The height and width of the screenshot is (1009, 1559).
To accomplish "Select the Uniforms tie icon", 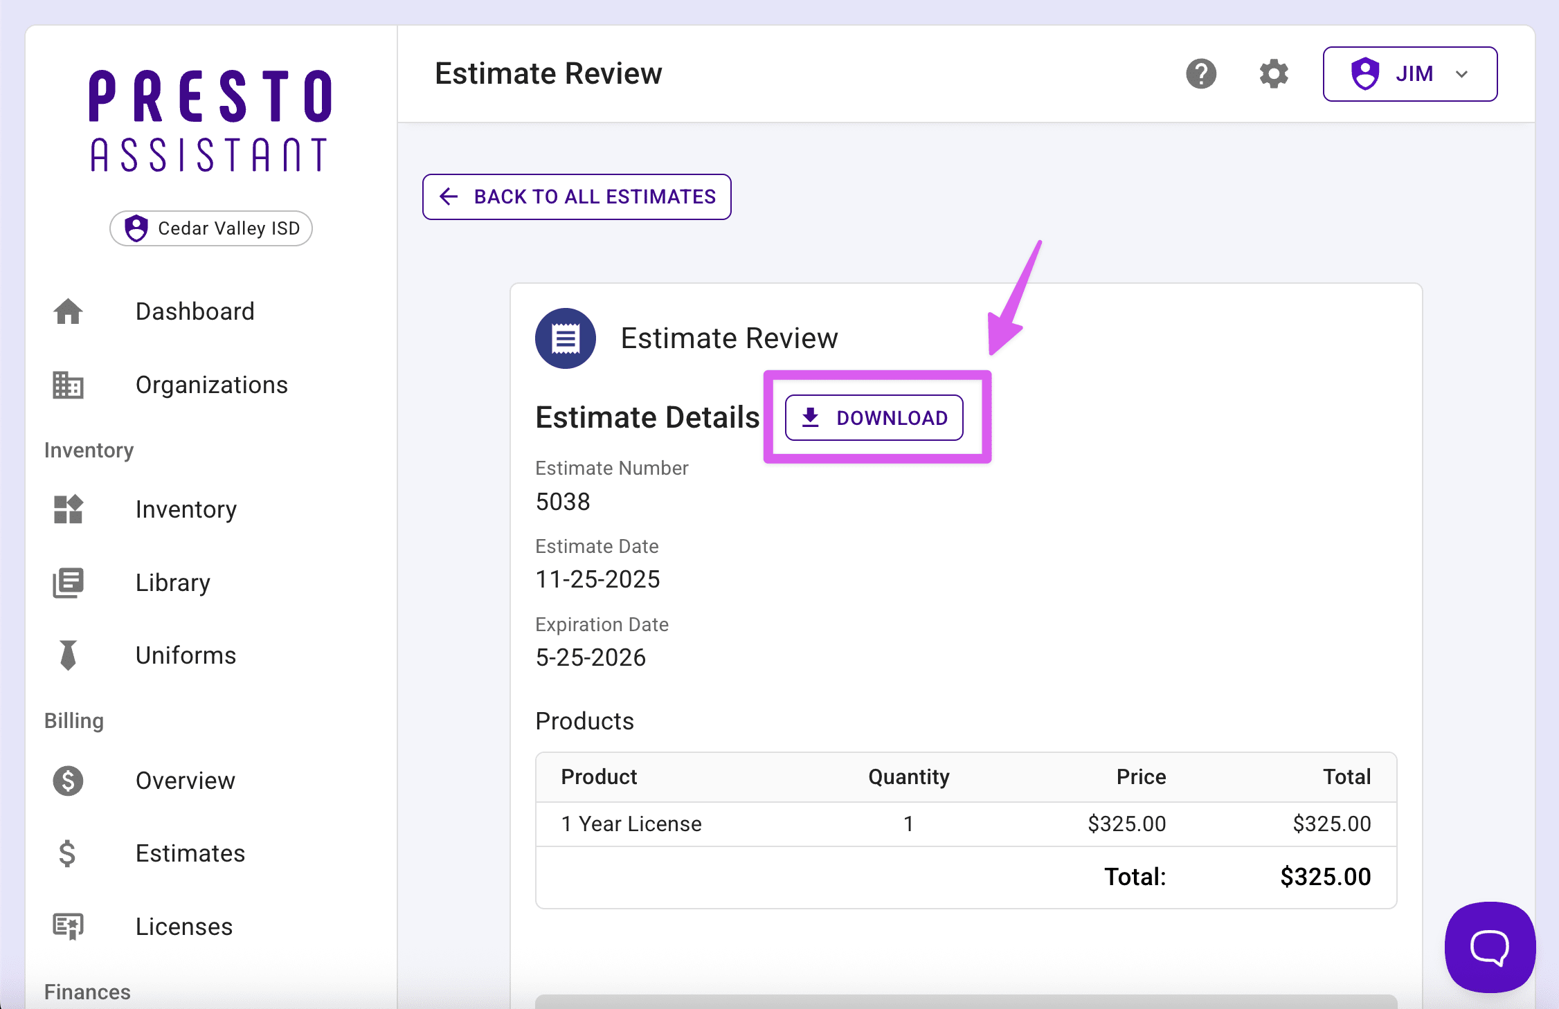I will (x=67, y=655).
